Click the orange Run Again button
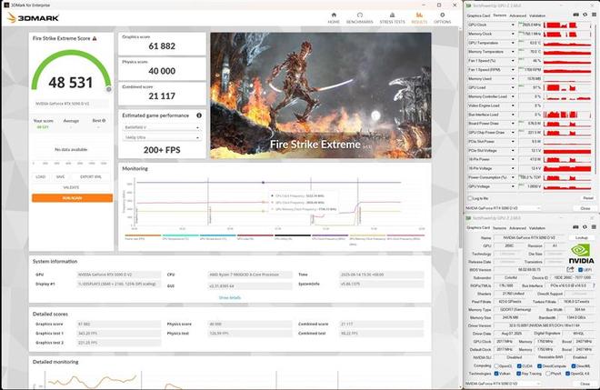600x390 pixels. 72,197
